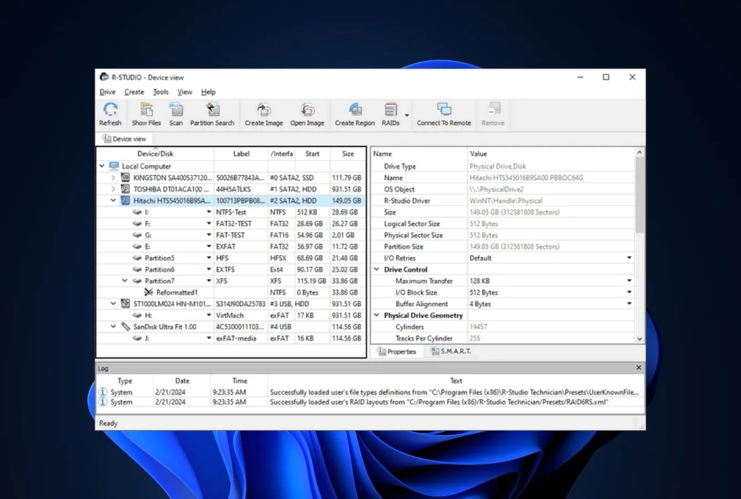Click the Partition5 volume icon
Viewport: 741px width, 499px height.
tap(137, 258)
